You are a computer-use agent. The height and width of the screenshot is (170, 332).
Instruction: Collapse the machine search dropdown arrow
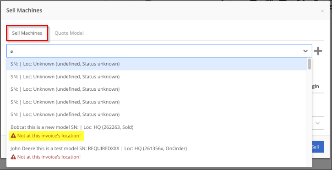[x=305, y=51]
